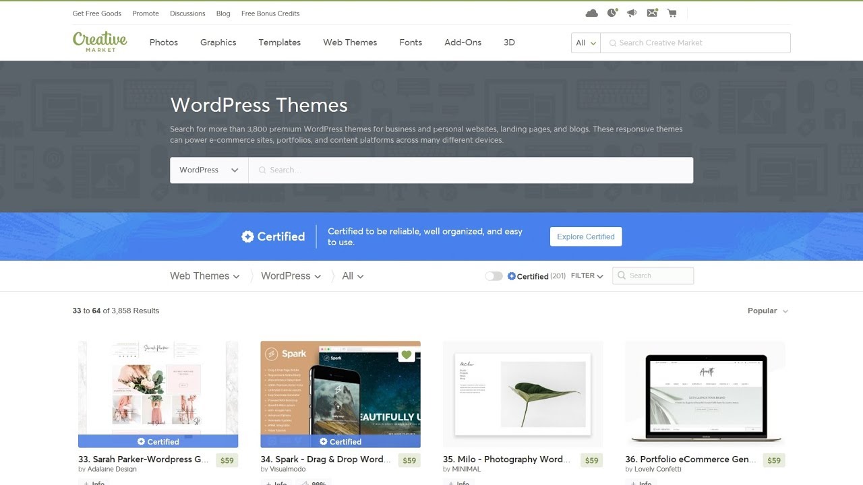The width and height of the screenshot is (863, 485).
Task: Open the 3D menu
Action: click(x=509, y=42)
